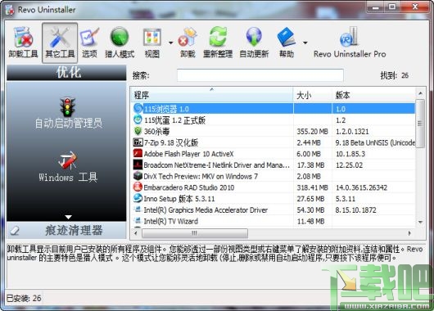Select the 115浏览器 1.0 icon
The width and height of the screenshot is (434, 311).
pos(138,109)
